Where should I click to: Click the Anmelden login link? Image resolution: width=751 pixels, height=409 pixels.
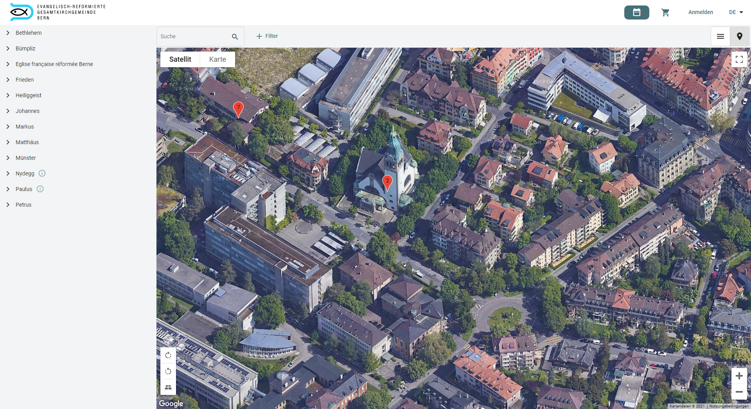pos(700,13)
